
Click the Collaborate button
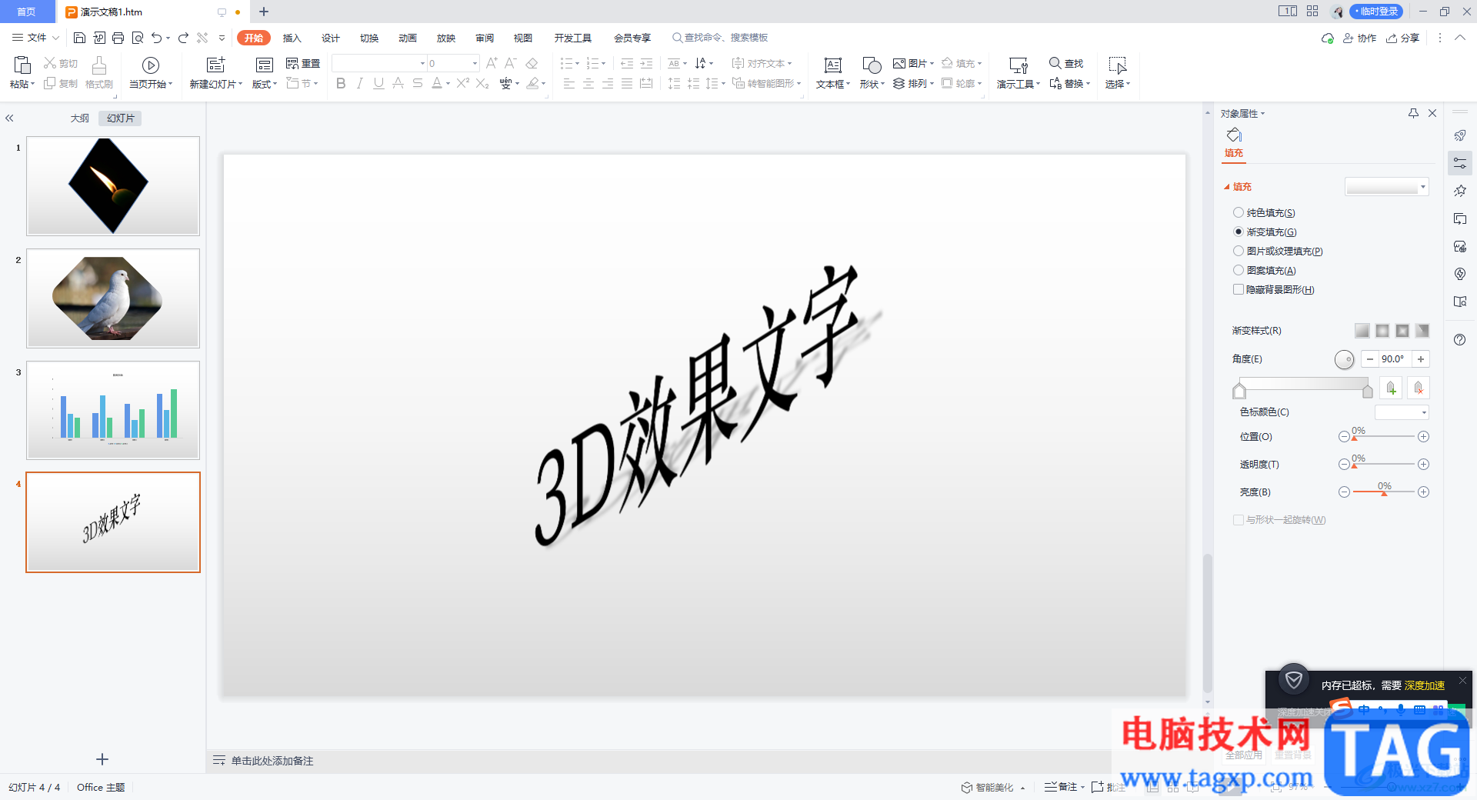1359,38
